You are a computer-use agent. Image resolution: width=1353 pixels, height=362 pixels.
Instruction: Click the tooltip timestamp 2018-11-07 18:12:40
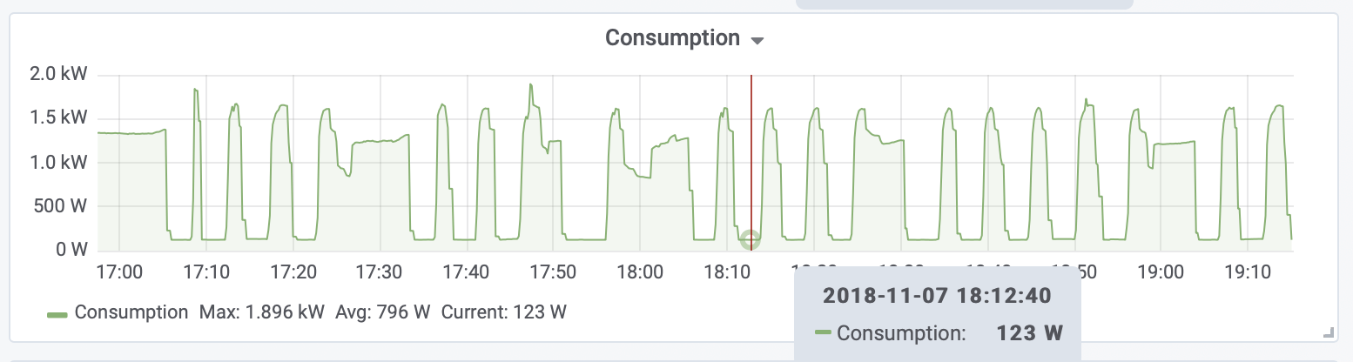937,296
